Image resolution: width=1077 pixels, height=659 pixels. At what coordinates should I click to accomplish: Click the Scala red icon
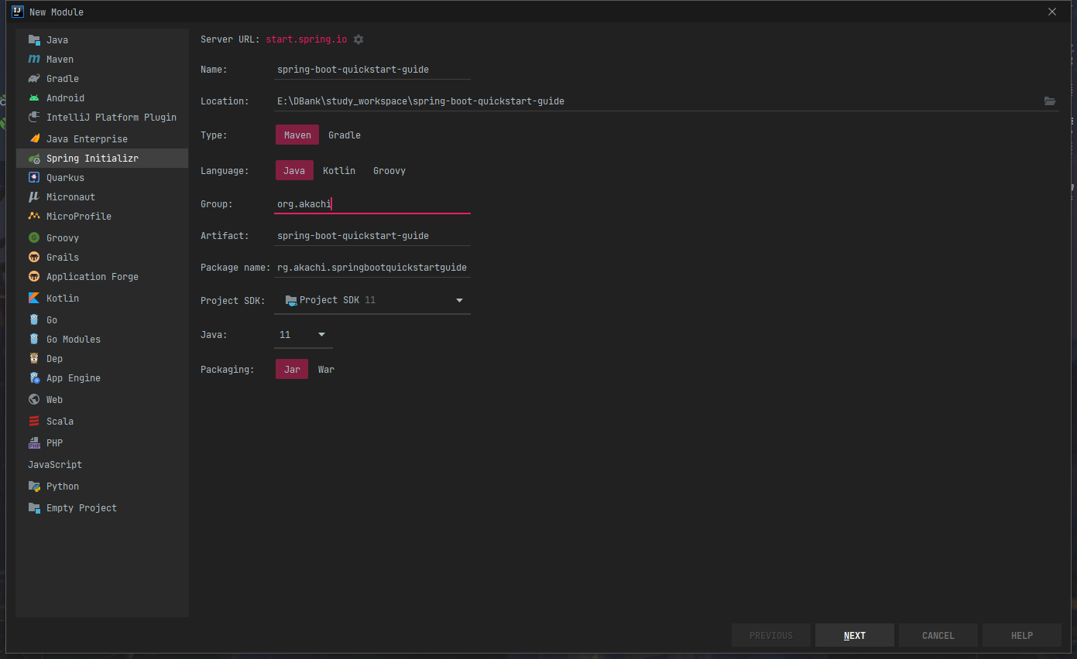click(x=34, y=421)
